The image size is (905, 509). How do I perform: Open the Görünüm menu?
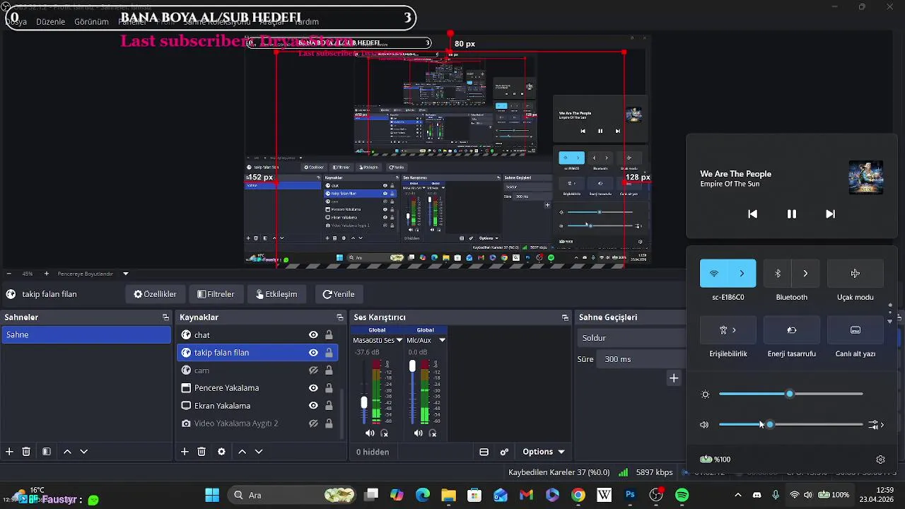pos(91,22)
